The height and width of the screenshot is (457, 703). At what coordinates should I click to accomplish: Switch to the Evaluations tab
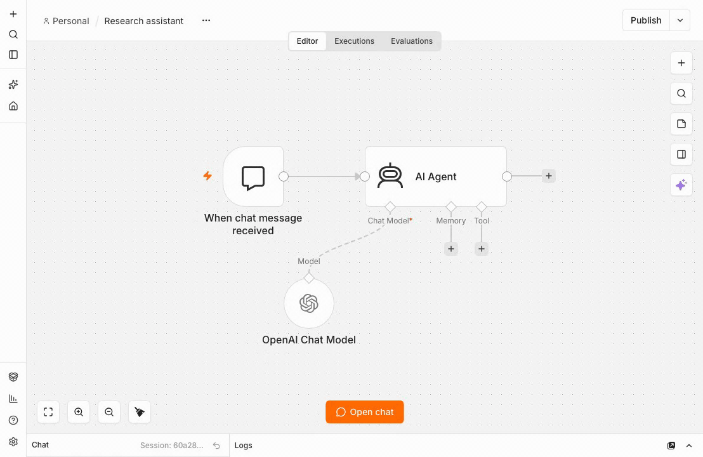pyautogui.click(x=412, y=41)
